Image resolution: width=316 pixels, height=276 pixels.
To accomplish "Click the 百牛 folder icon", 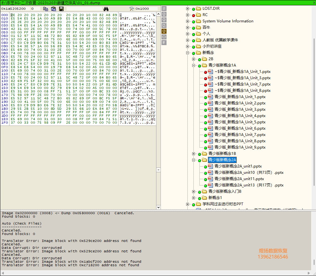I will coord(198,27).
